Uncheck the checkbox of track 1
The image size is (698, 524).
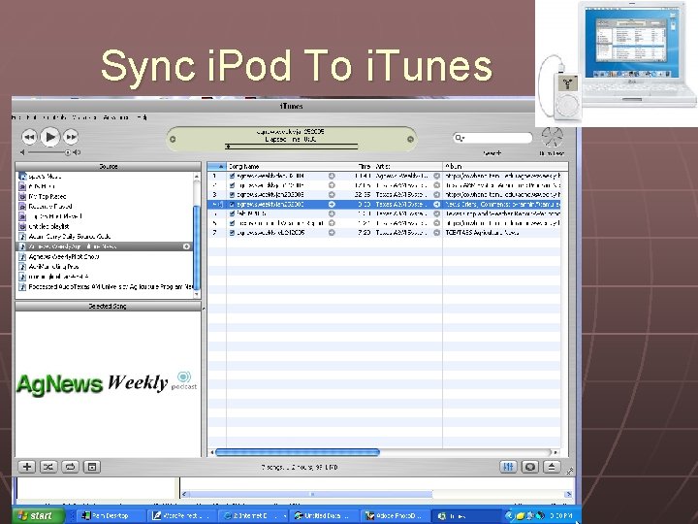tap(232, 176)
